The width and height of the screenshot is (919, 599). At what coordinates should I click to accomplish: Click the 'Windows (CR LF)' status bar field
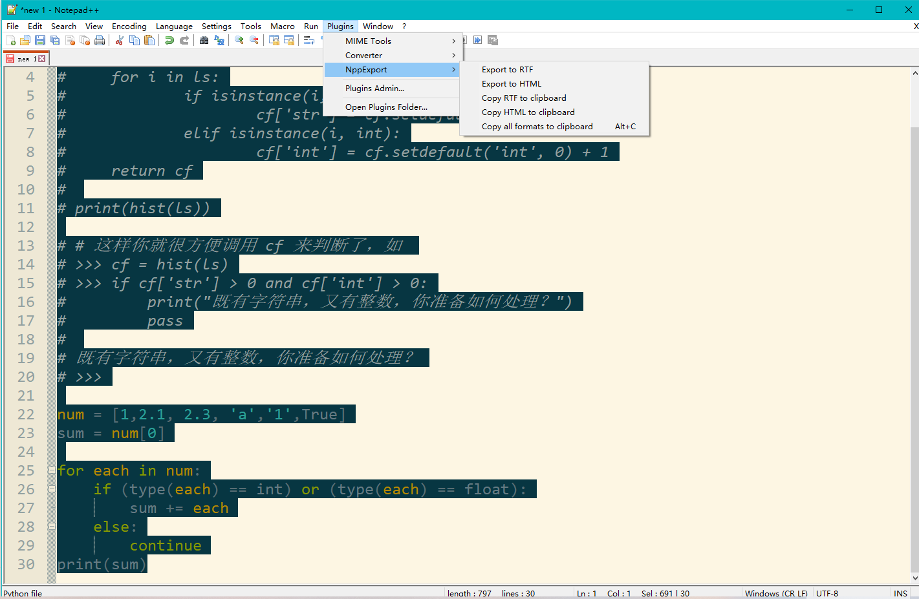point(777,593)
